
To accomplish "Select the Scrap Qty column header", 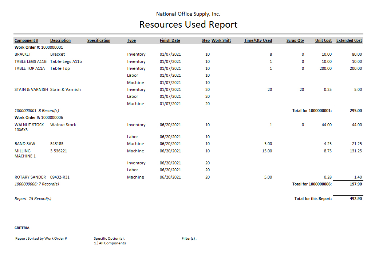I will point(295,40).
